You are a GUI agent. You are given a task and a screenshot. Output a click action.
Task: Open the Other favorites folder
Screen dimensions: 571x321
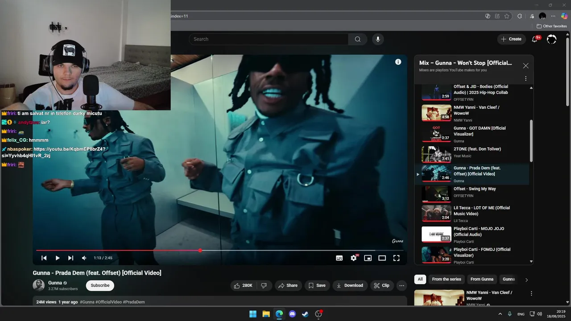point(551,26)
